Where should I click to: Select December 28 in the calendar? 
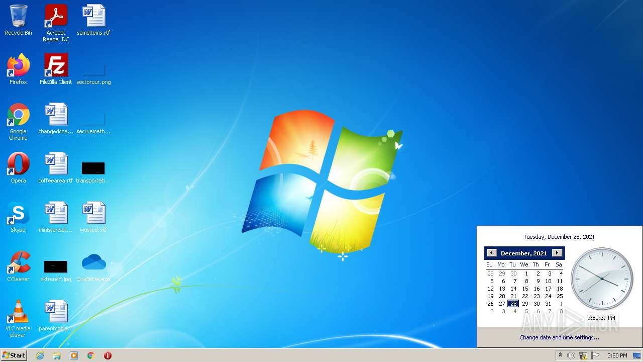(x=513, y=304)
